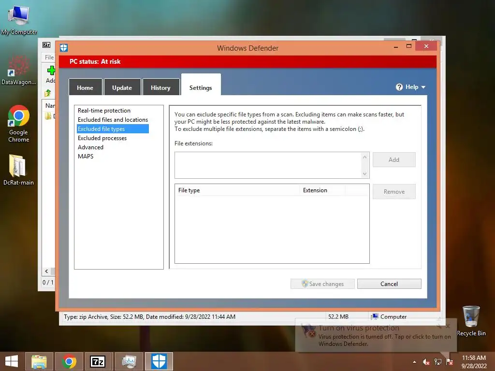Open the History tab
495x371 pixels.
160,87
